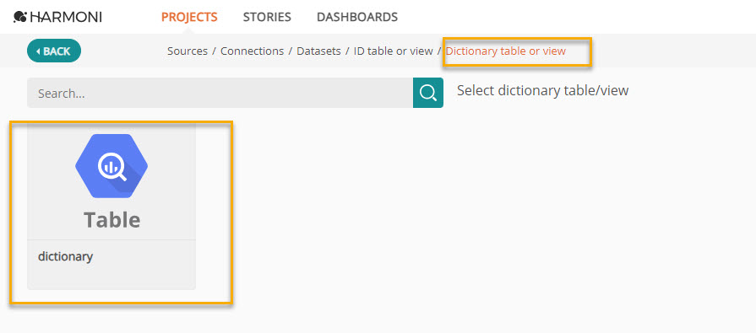Click the magnifier search button
Viewport: 756px width, 333px height.
tap(428, 93)
